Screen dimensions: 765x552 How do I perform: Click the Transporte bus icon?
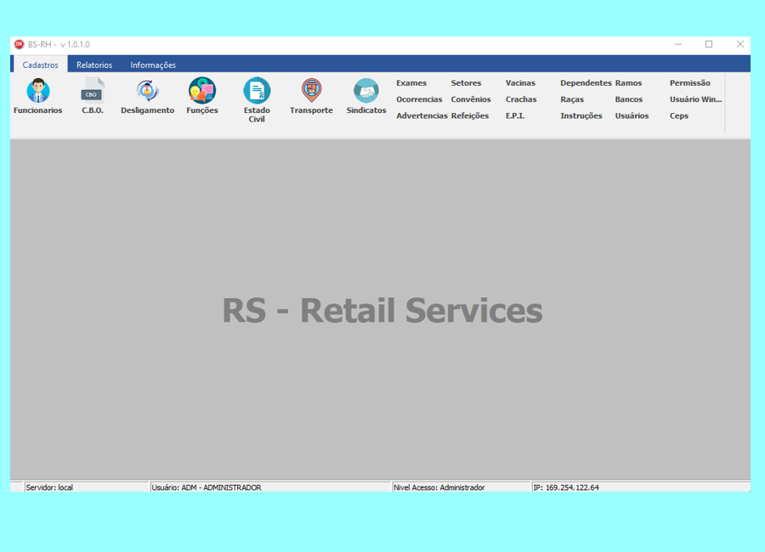point(311,90)
